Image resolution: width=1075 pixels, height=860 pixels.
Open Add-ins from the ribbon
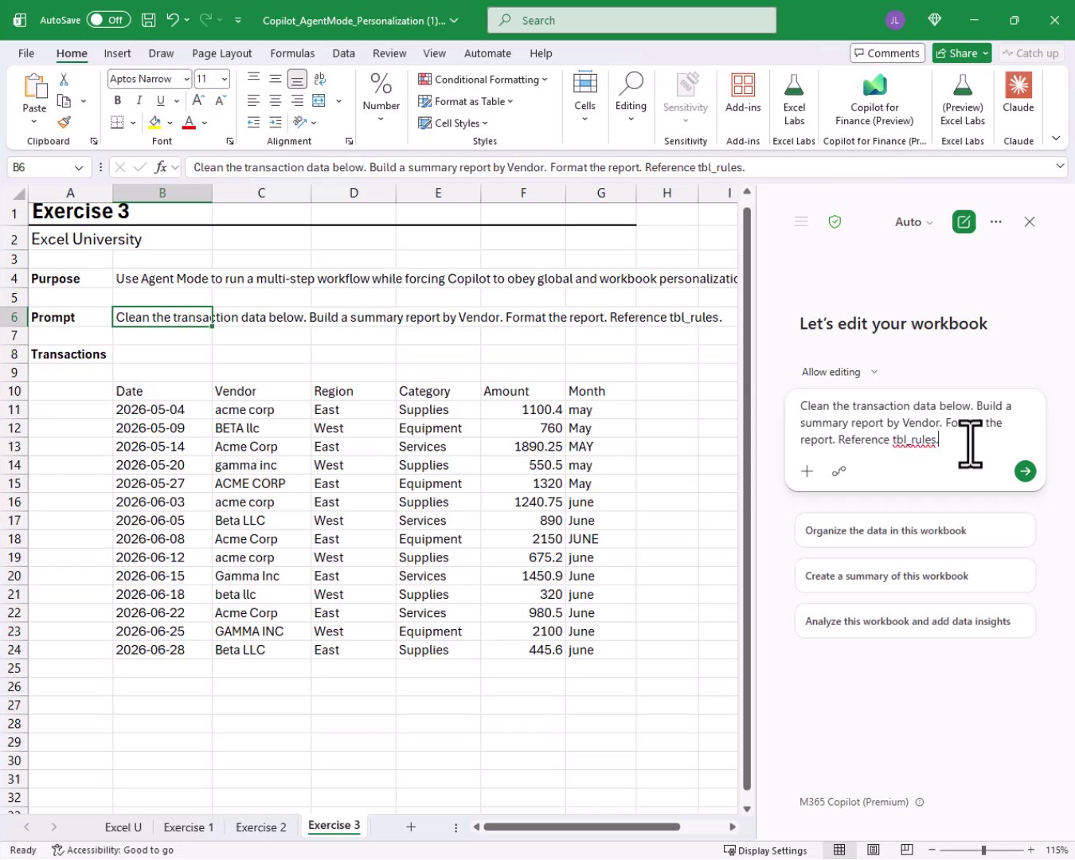point(743,84)
